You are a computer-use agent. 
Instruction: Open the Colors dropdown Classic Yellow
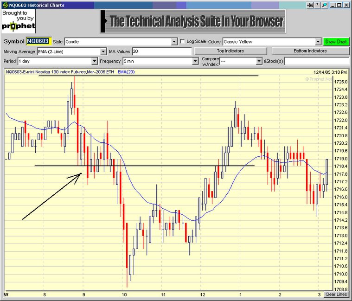coord(318,42)
